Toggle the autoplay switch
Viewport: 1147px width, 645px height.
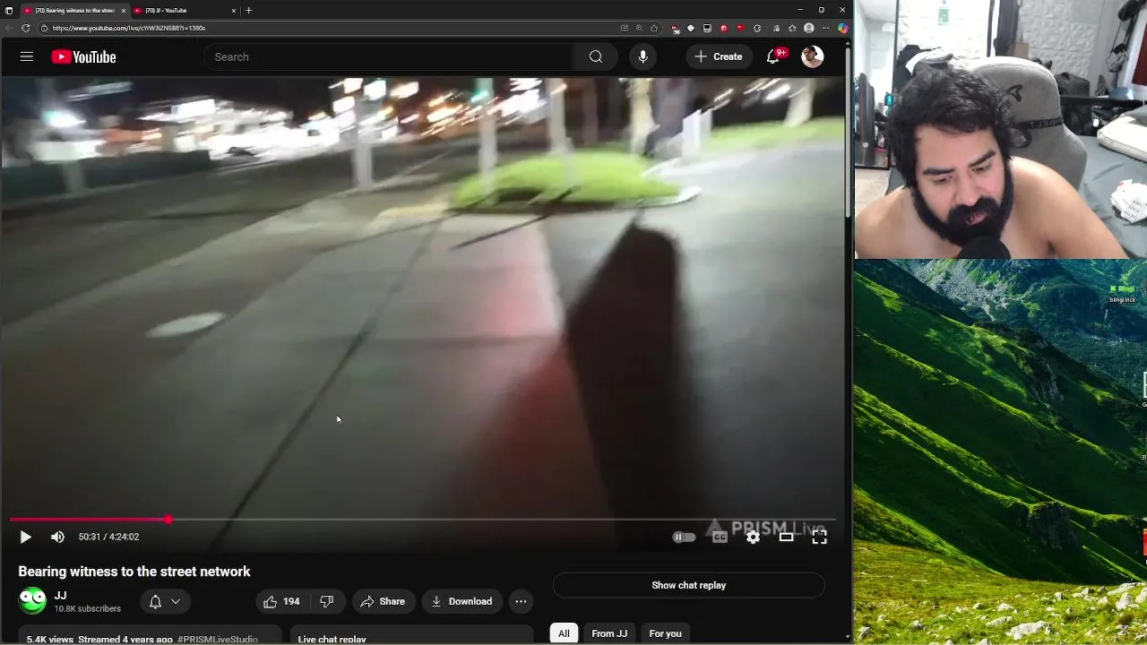click(684, 537)
